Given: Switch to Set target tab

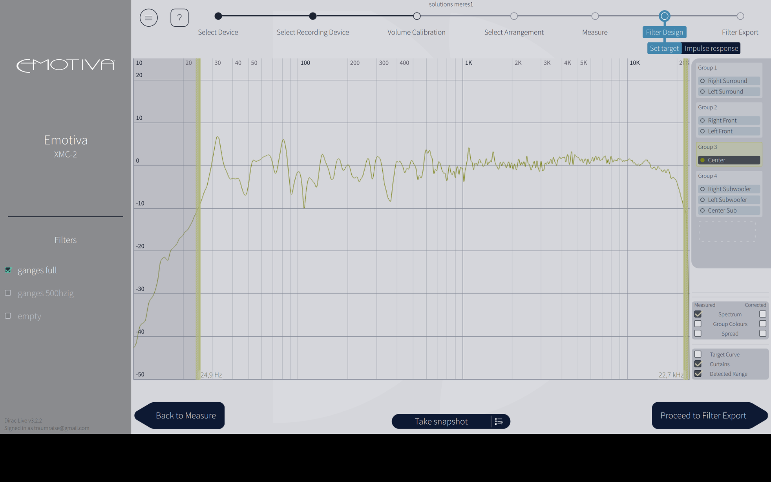Looking at the screenshot, I should coord(664,48).
